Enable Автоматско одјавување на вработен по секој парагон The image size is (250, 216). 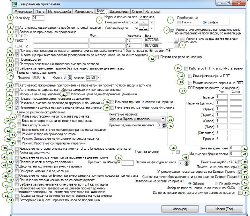pos(17,28)
